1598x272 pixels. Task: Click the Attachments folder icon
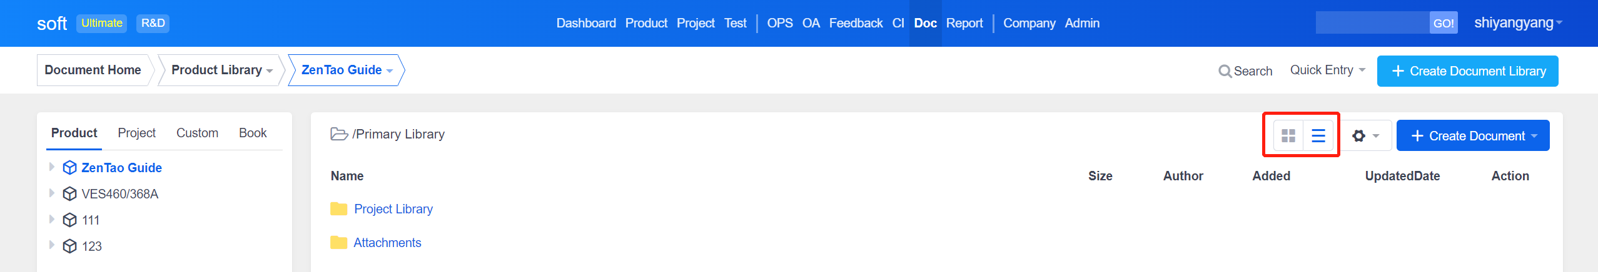click(x=338, y=243)
